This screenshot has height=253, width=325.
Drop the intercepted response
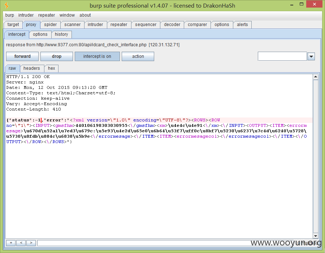(57, 56)
